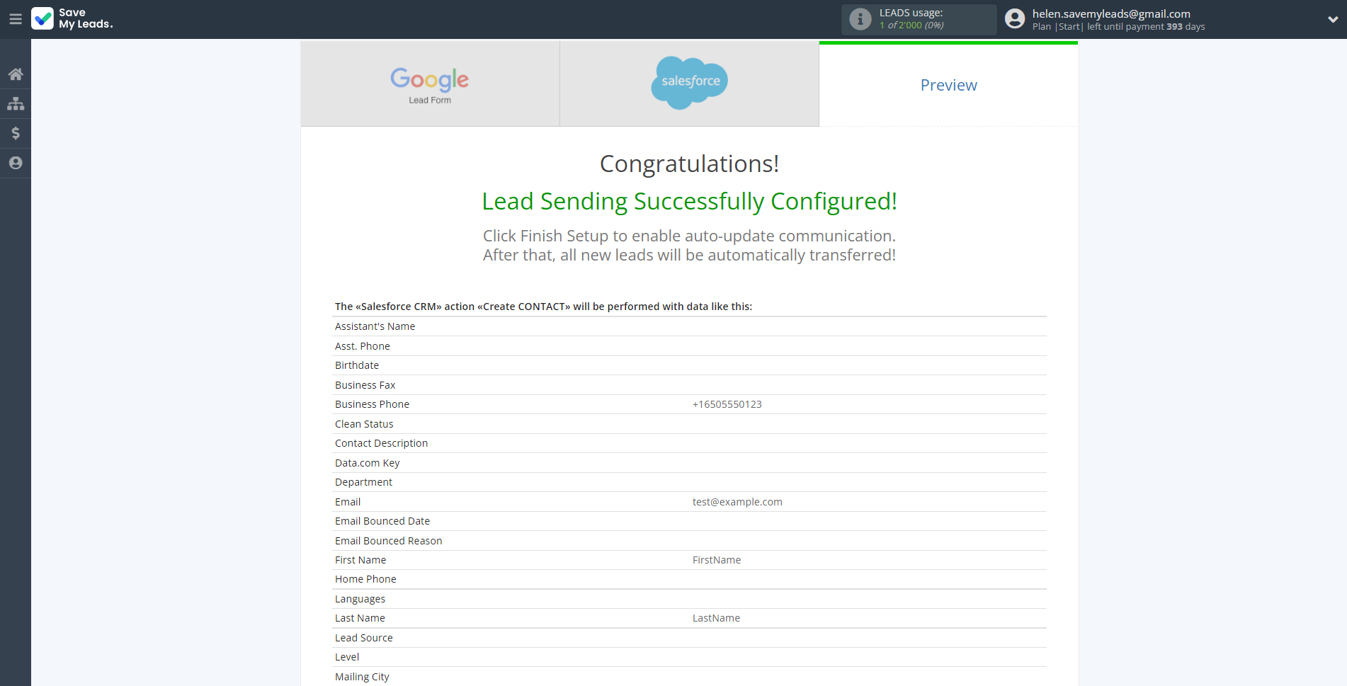Click the Languages row label

(x=360, y=599)
